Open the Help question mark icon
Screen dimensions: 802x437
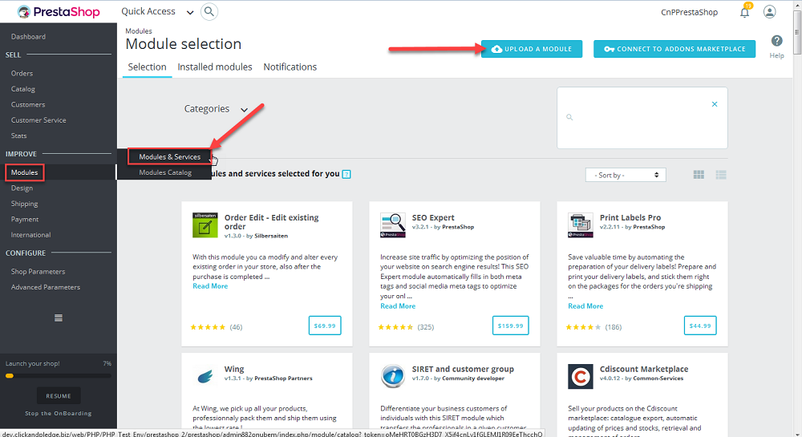point(776,41)
